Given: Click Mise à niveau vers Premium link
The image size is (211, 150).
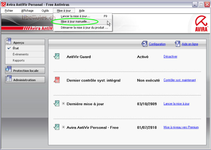Looking at the screenshot, I should [x=181, y=127].
